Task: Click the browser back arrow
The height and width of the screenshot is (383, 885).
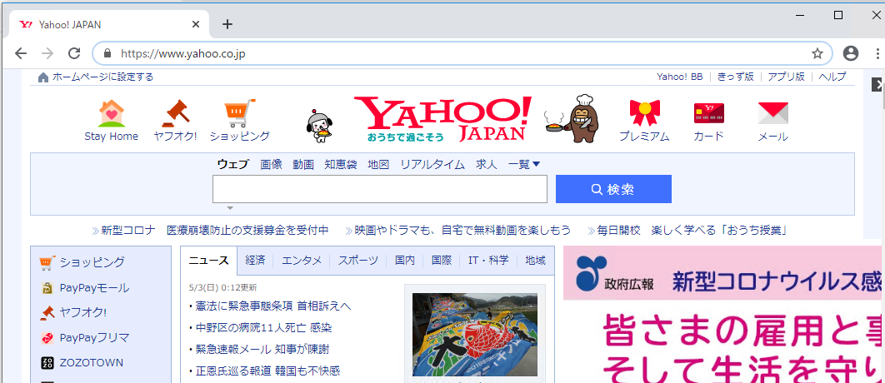Action: [x=21, y=53]
